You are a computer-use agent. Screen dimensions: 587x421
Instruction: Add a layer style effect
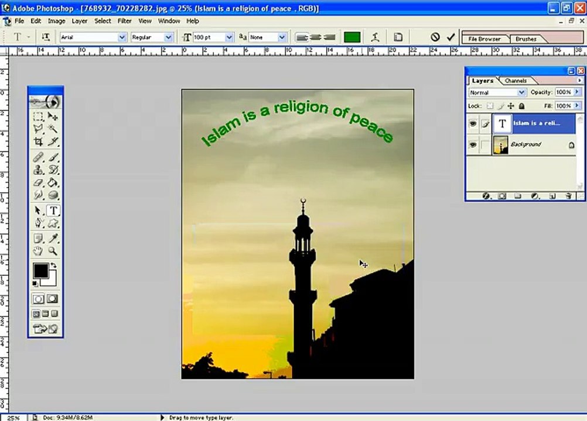click(486, 196)
